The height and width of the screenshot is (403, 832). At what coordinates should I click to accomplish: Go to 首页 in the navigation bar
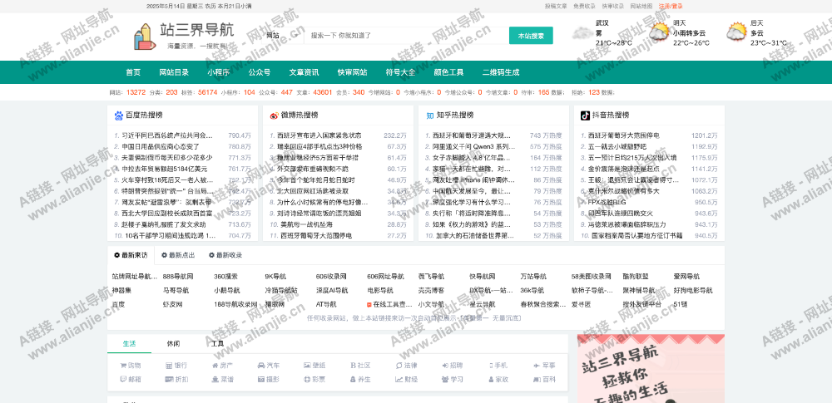[133, 72]
